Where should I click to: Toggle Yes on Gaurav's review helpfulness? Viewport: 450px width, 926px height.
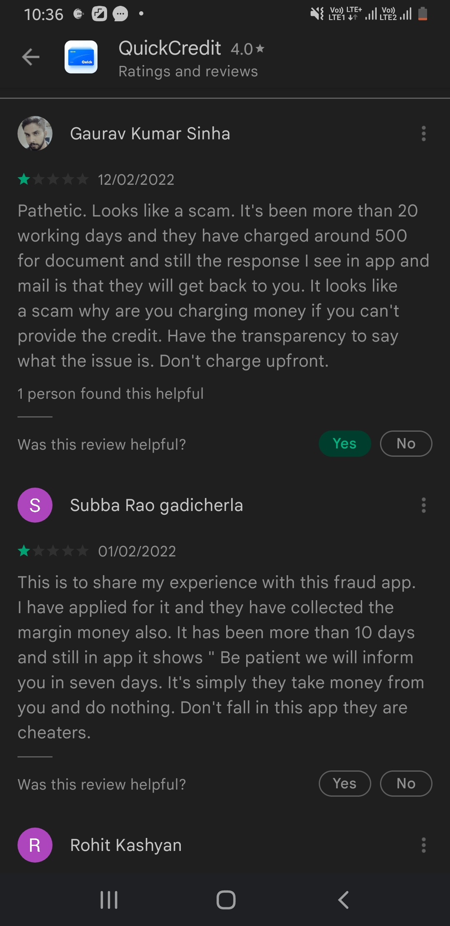click(x=345, y=443)
